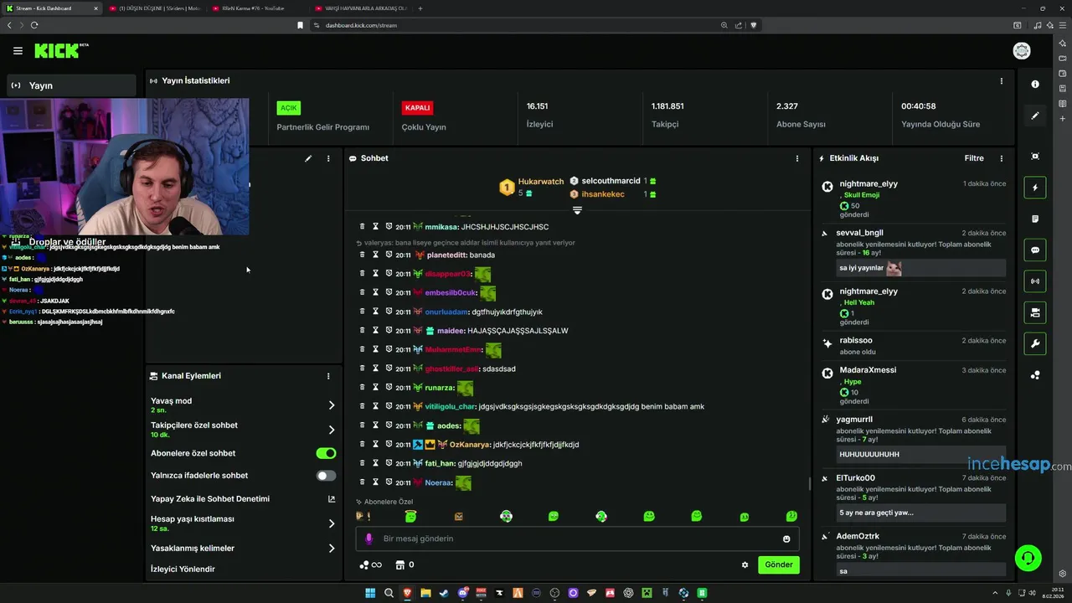Expand Yavaş mod settings
The image size is (1072, 603).
point(331,405)
